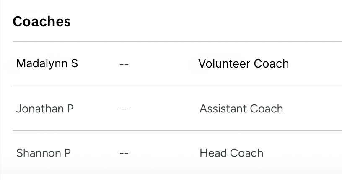
Task: Click the dashes next to Shannon P
Action: (124, 154)
